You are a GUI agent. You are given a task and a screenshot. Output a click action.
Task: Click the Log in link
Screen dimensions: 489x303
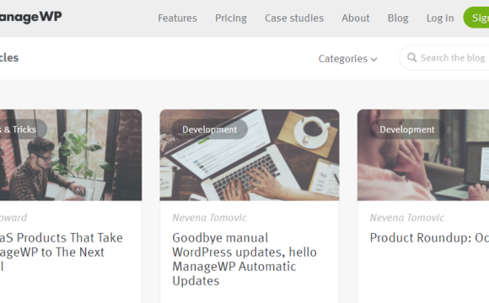[440, 18]
